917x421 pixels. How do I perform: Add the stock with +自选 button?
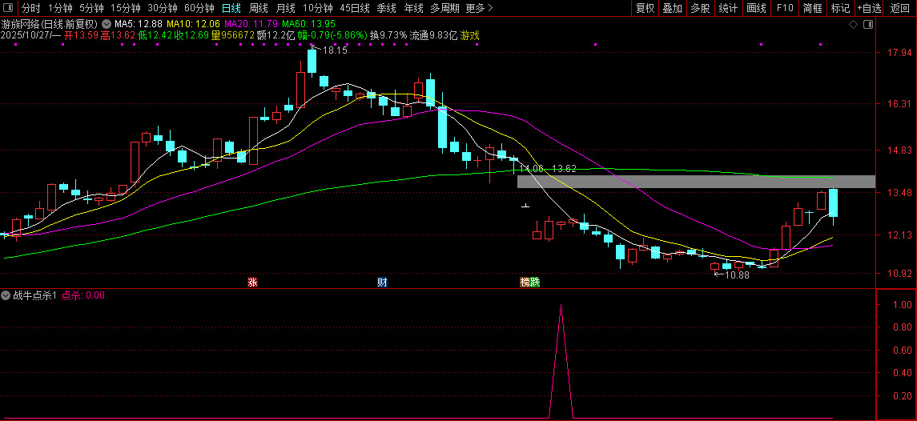869,8
